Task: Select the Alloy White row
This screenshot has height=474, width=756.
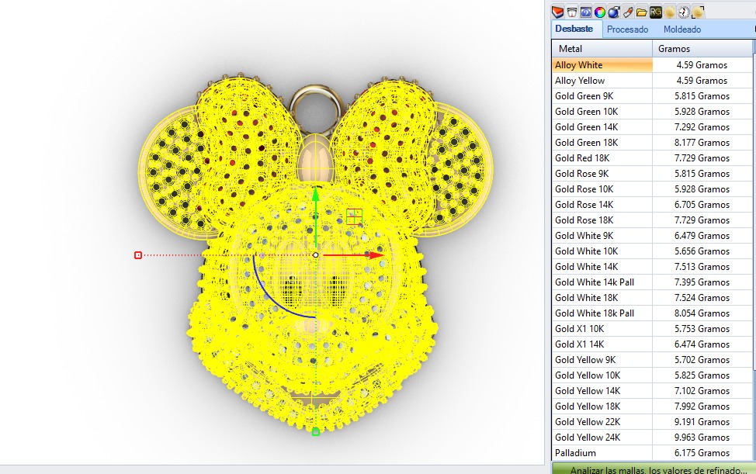Action: click(x=652, y=65)
